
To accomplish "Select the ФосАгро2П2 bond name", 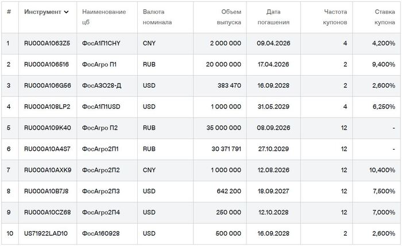I will 101,170.
